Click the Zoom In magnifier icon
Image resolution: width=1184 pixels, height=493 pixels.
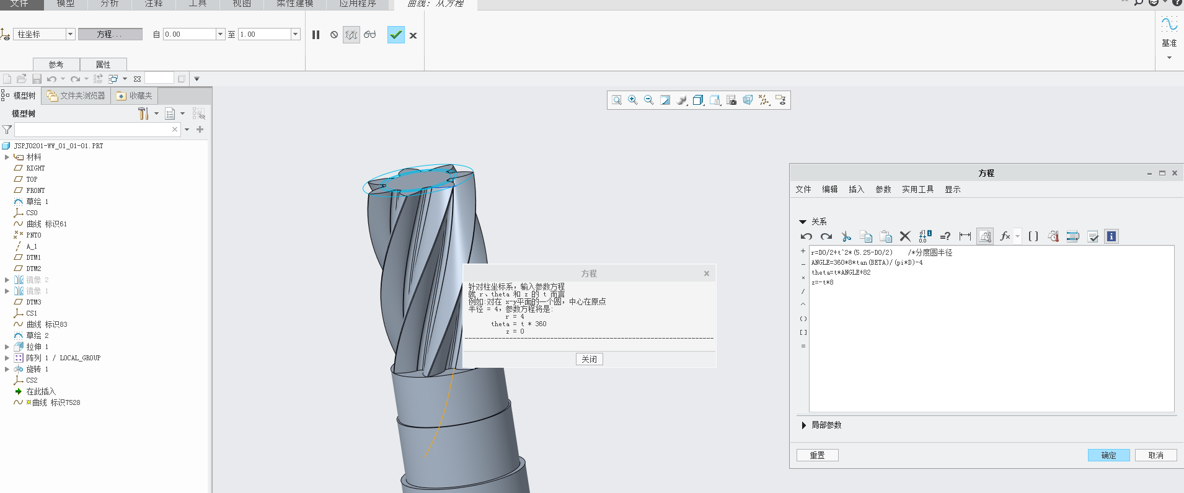[633, 100]
